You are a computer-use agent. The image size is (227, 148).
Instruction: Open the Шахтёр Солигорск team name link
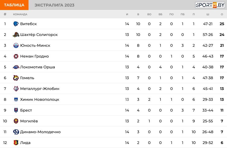[39, 35]
